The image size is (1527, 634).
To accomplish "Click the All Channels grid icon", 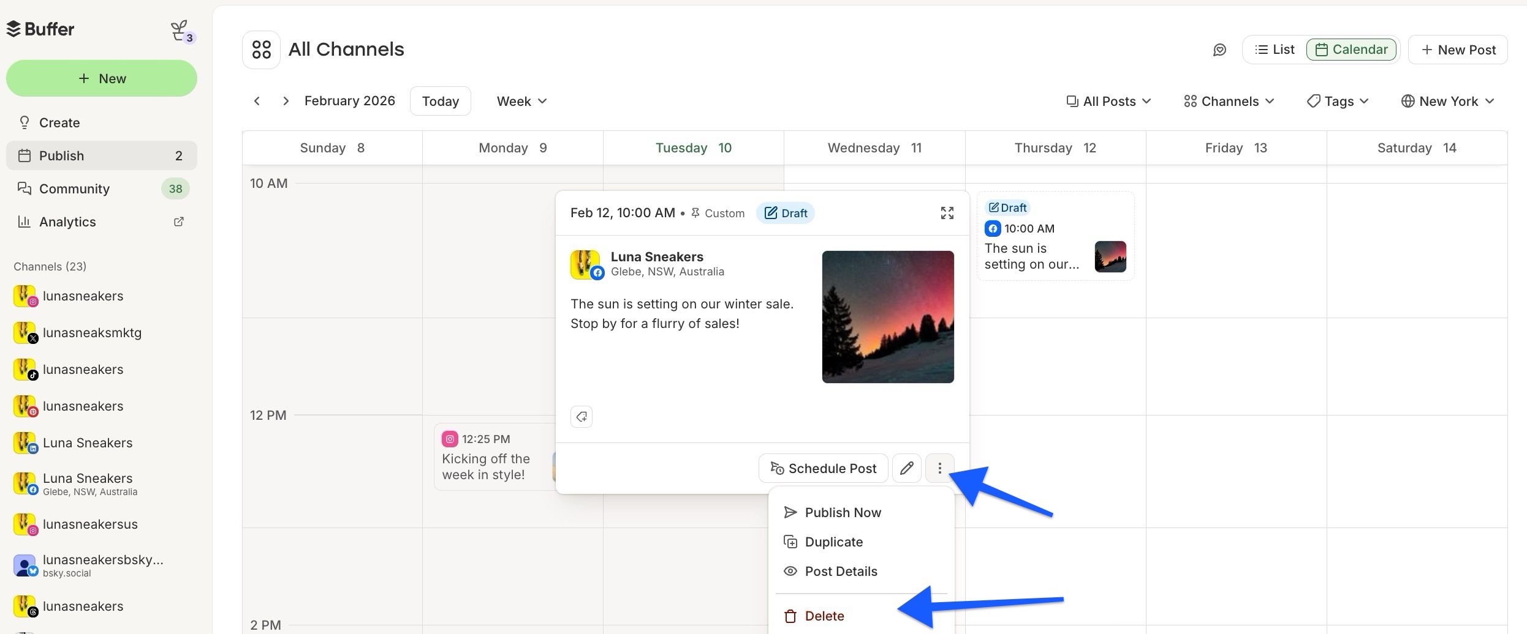I will 261,50.
